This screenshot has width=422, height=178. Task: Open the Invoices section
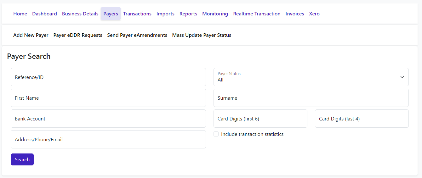pyautogui.click(x=295, y=14)
